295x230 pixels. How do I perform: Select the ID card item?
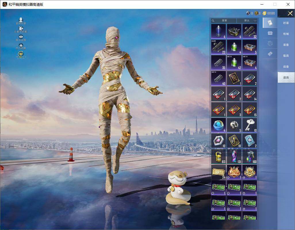(234, 78)
